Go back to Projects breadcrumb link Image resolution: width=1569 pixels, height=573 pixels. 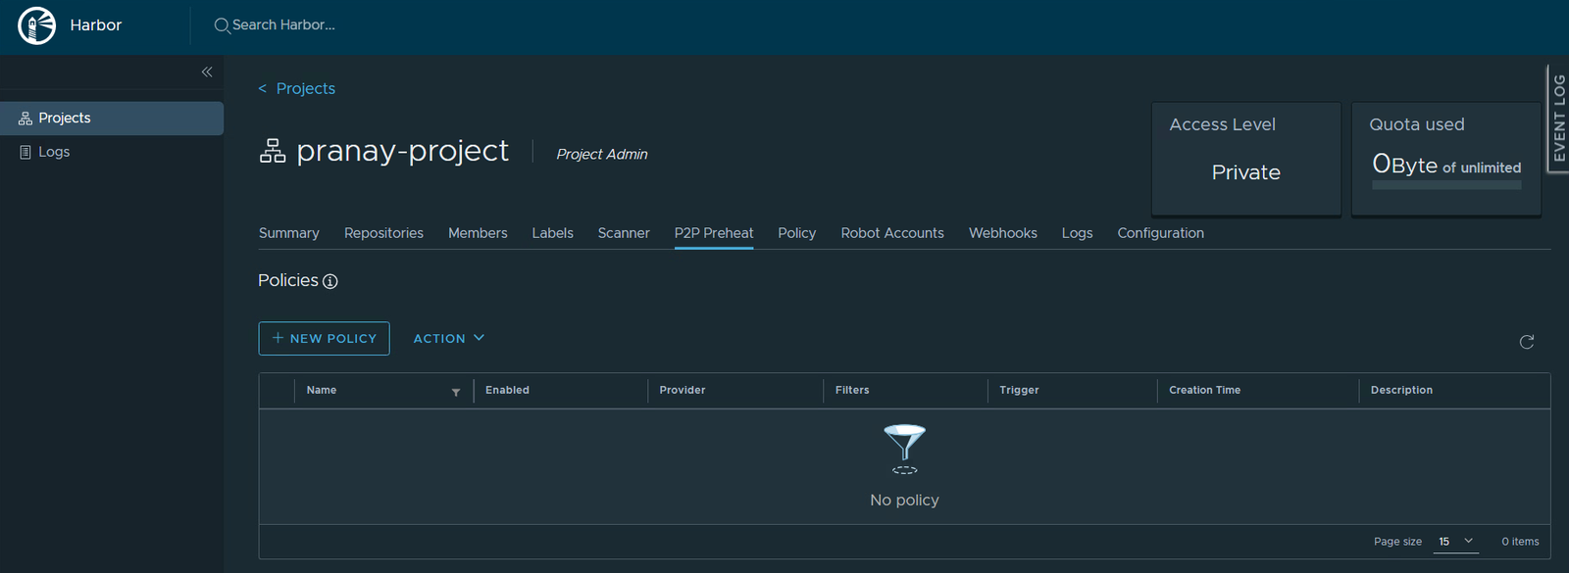point(306,88)
